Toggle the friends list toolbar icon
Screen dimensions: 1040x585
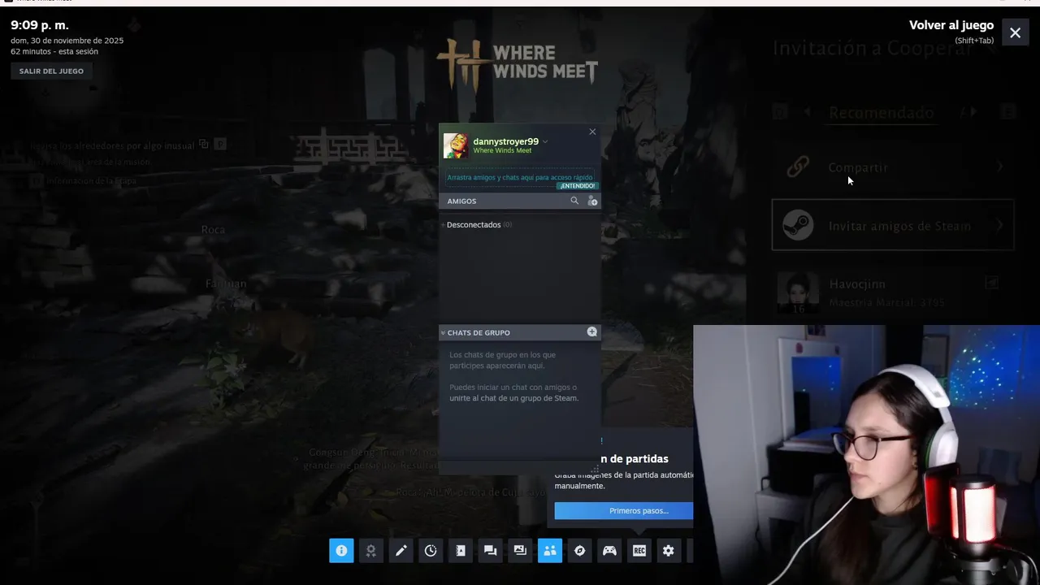click(550, 550)
